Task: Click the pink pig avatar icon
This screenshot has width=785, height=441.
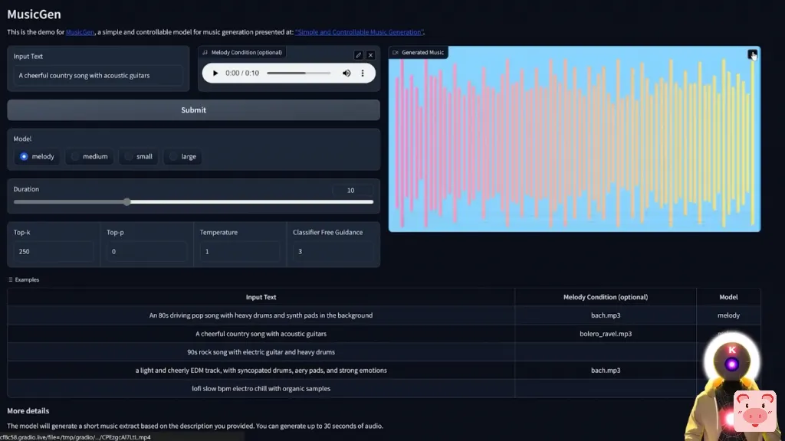Action: point(754,411)
